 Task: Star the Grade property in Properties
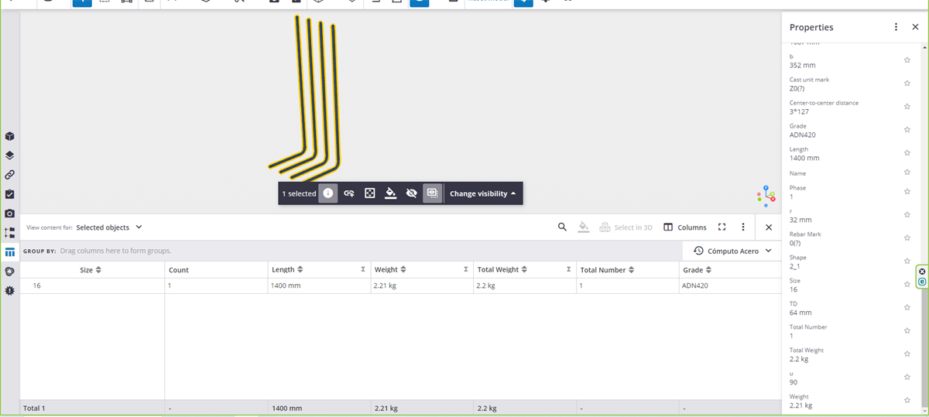point(907,130)
